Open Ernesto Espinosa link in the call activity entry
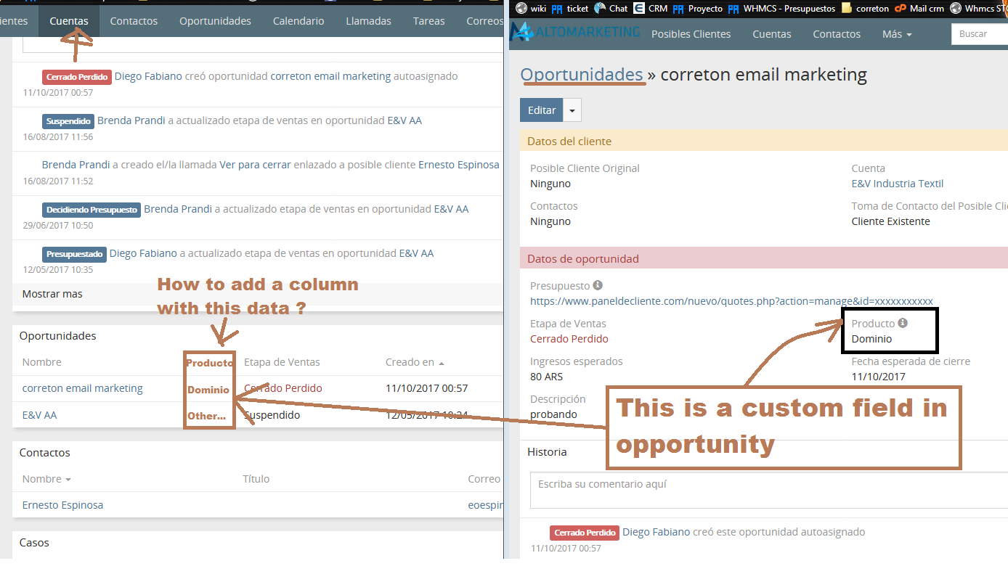 pos(459,165)
